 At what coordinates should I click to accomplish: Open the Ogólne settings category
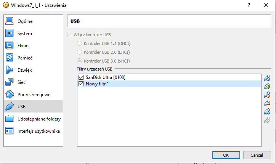[x=25, y=21]
